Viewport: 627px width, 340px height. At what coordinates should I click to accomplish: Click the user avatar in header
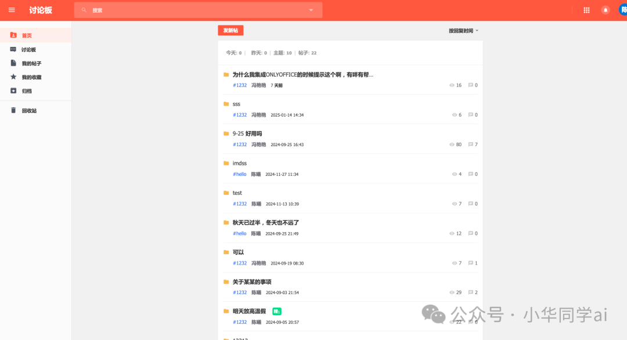pos(623,10)
